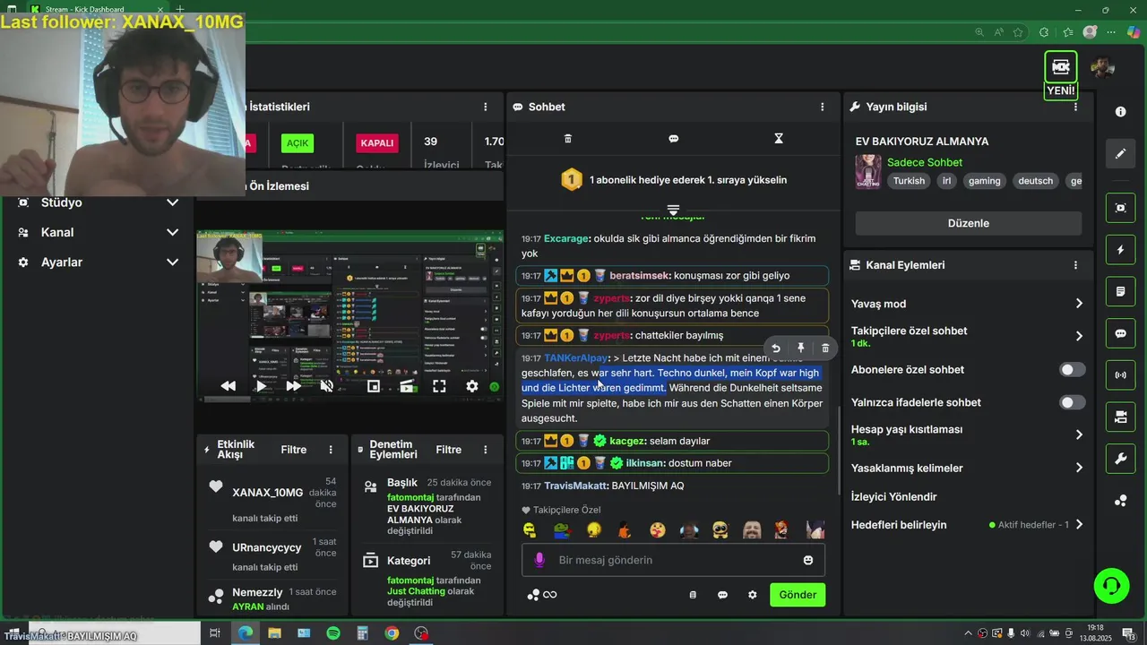This screenshot has width=1147, height=645.
Task: Click the trash icon in the Sohbet toolbar
Action: (x=567, y=139)
